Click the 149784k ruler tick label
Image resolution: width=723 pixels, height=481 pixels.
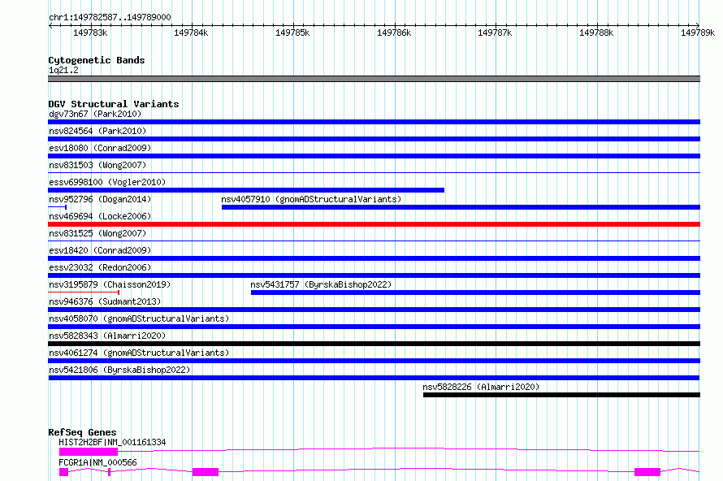[191, 32]
